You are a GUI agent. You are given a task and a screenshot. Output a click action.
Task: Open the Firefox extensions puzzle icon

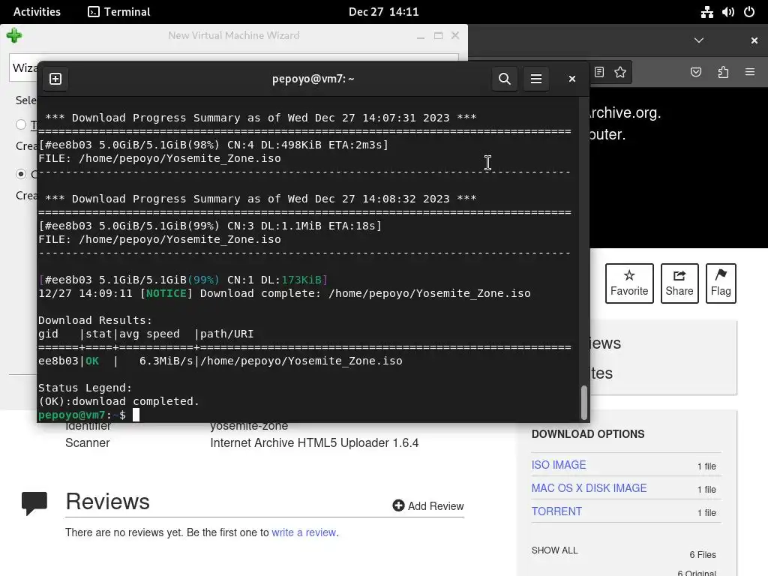coord(723,73)
